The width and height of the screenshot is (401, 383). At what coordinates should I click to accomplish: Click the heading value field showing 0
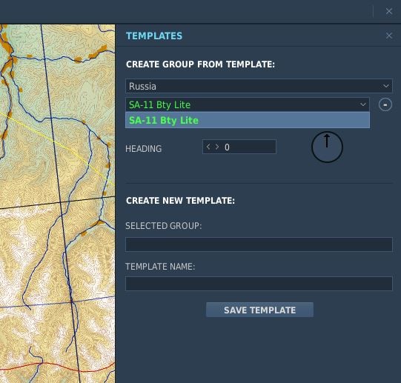tap(239, 147)
